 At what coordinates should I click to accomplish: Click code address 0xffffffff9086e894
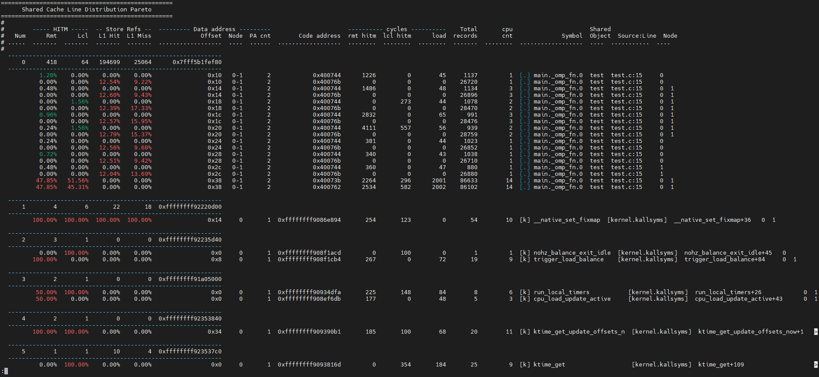point(309,220)
